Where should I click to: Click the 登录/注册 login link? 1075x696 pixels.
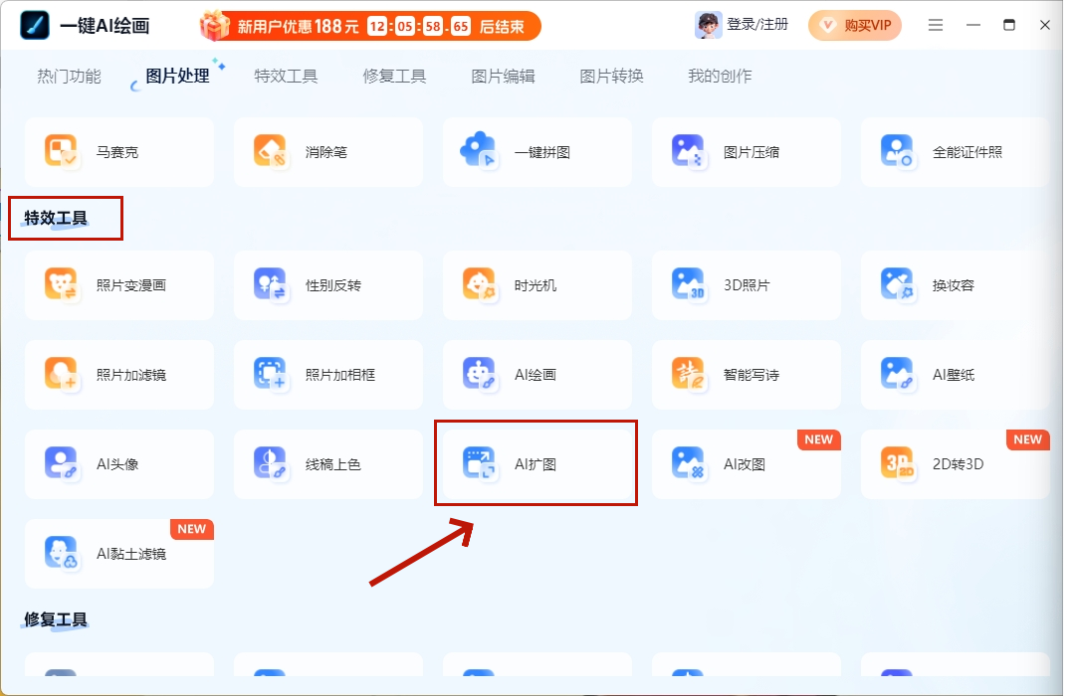(x=756, y=25)
